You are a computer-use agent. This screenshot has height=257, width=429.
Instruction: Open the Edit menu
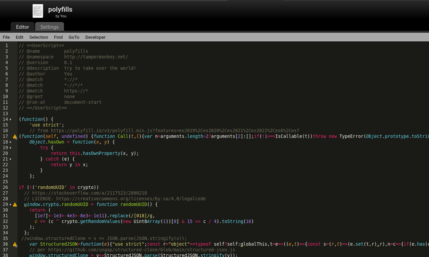click(x=19, y=37)
